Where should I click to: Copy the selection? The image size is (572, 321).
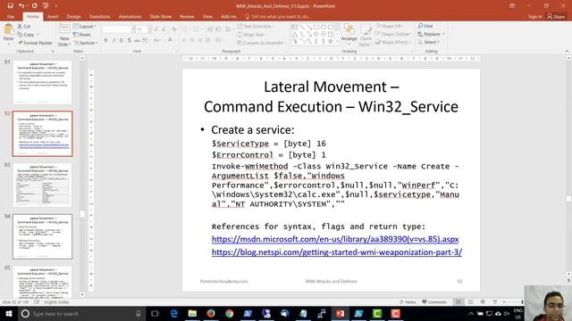(26, 35)
